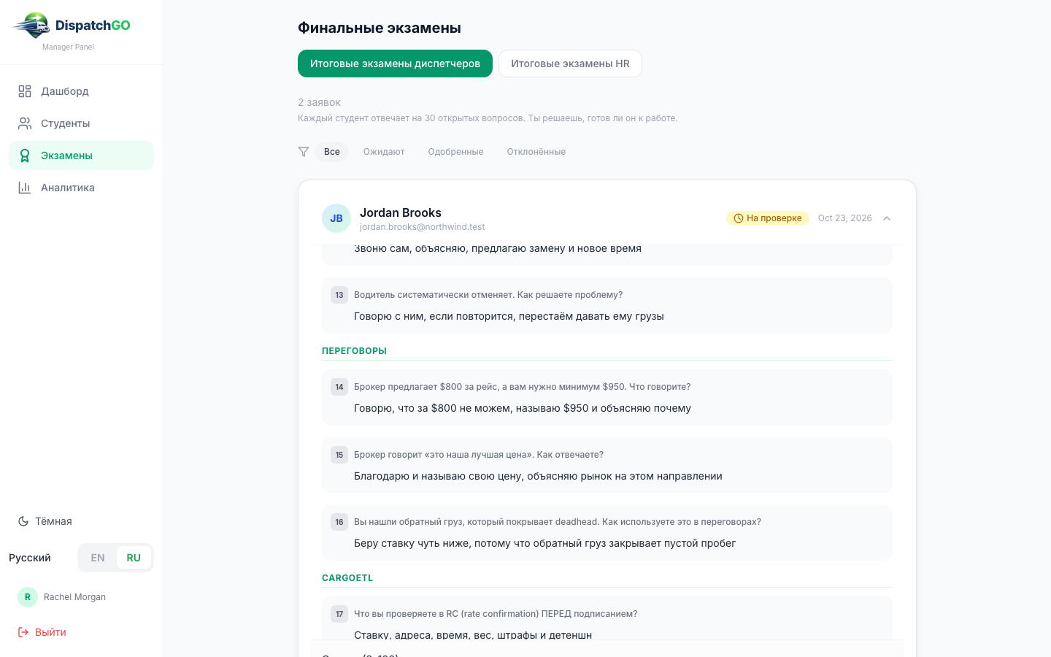The image size is (1051, 657).
Task: Click question 17 about RC rate confirmation
Action: tap(496, 614)
